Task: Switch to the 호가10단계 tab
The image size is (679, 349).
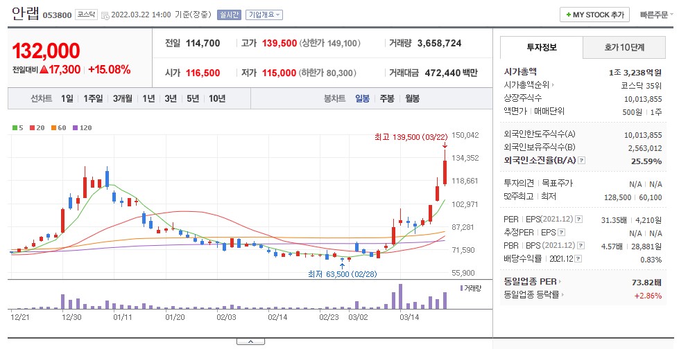Action: tap(624, 48)
